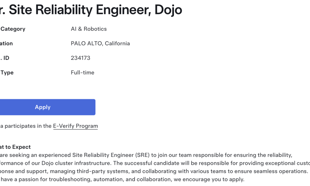Click the "to Expect" section heading
Viewport: 310px width, 186px height.
pyautogui.click(x=18, y=147)
